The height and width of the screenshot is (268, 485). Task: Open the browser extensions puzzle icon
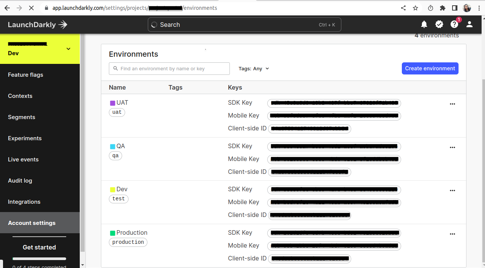[x=442, y=8]
